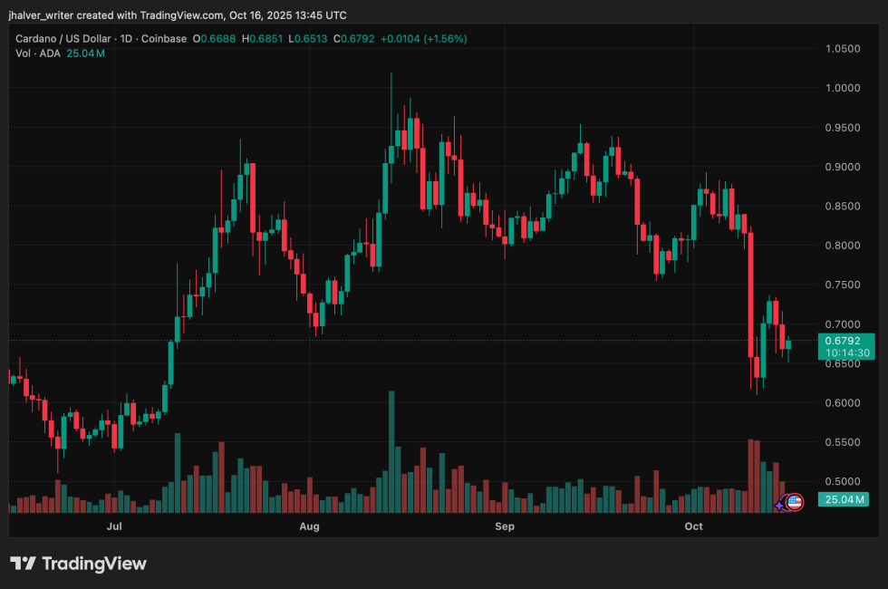Click the purple sparkle marker on volume bars
Viewport: 888px width, 589px height.
pyautogui.click(x=779, y=505)
